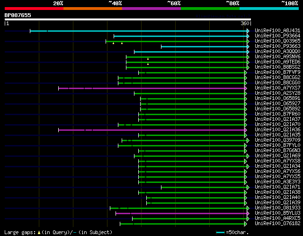Click the UniRef100_Q2IA71 label
303x236 pixels.
click(x=277, y=187)
